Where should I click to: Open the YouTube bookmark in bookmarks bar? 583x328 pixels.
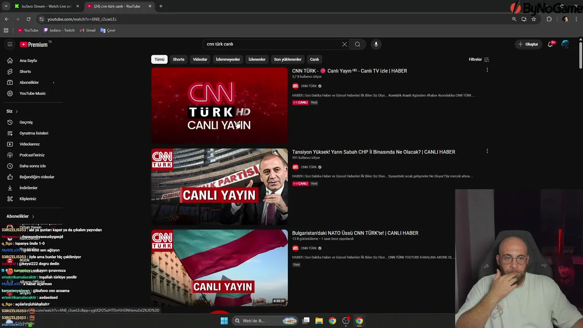pyautogui.click(x=28, y=31)
